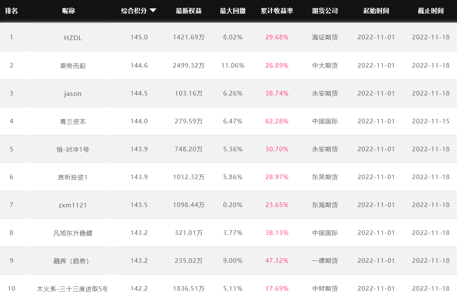The image size is (457, 301).
Task: Open the nickname 凡旭东升稳健
Action: 73,233
